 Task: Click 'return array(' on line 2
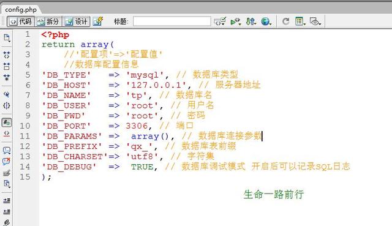tap(78, 45)
